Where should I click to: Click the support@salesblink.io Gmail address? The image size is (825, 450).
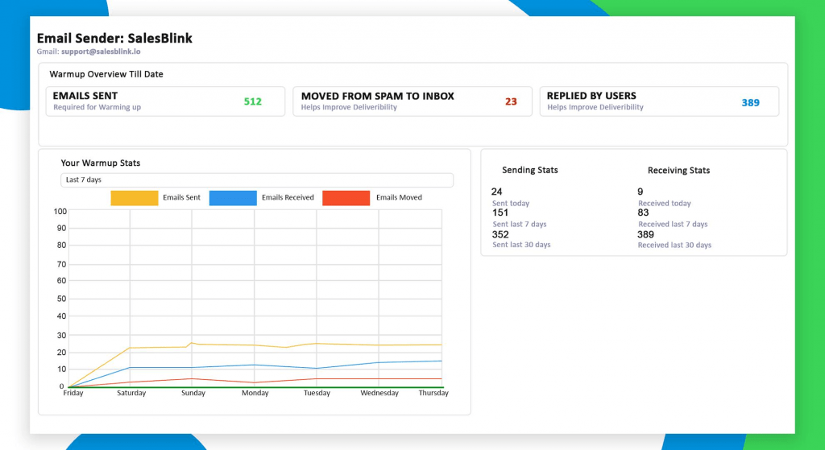[x=101, y=52]
